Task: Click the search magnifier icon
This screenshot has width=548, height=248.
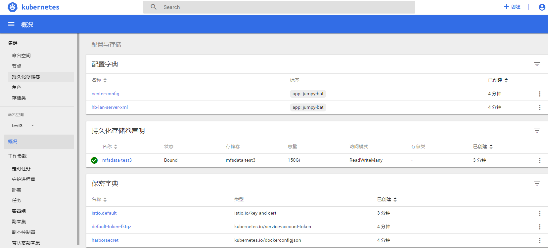Action: 154,7
